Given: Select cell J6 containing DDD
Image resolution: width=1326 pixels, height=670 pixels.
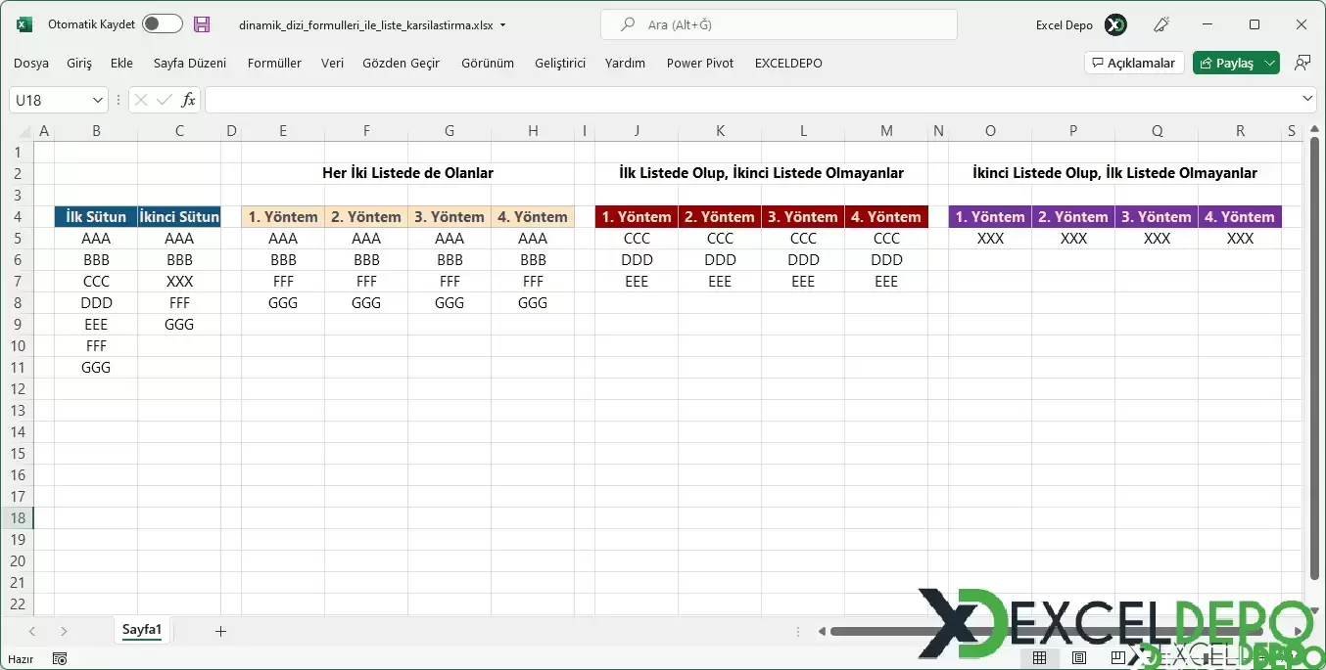Looking at the screenshot, I should 637,260.
